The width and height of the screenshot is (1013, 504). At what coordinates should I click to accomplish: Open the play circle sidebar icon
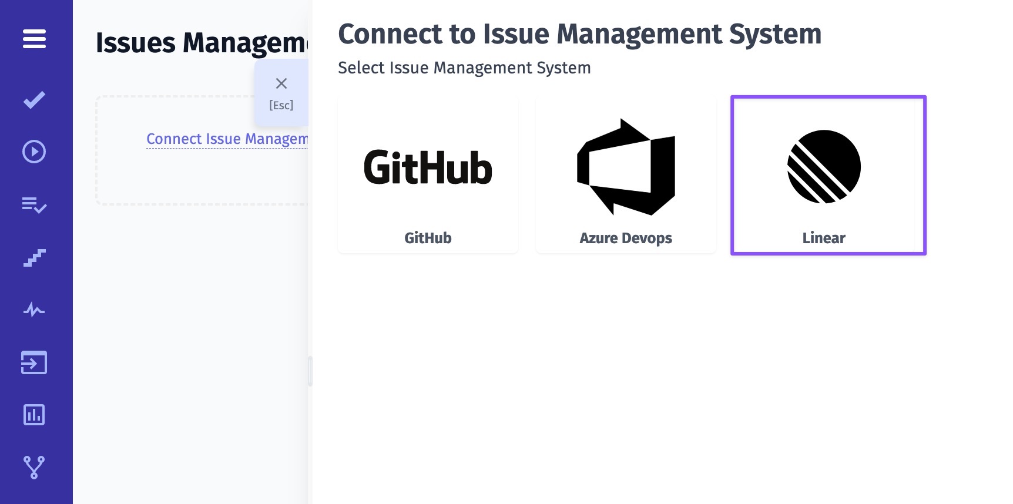pyautogui.click(x=34, y=152)
